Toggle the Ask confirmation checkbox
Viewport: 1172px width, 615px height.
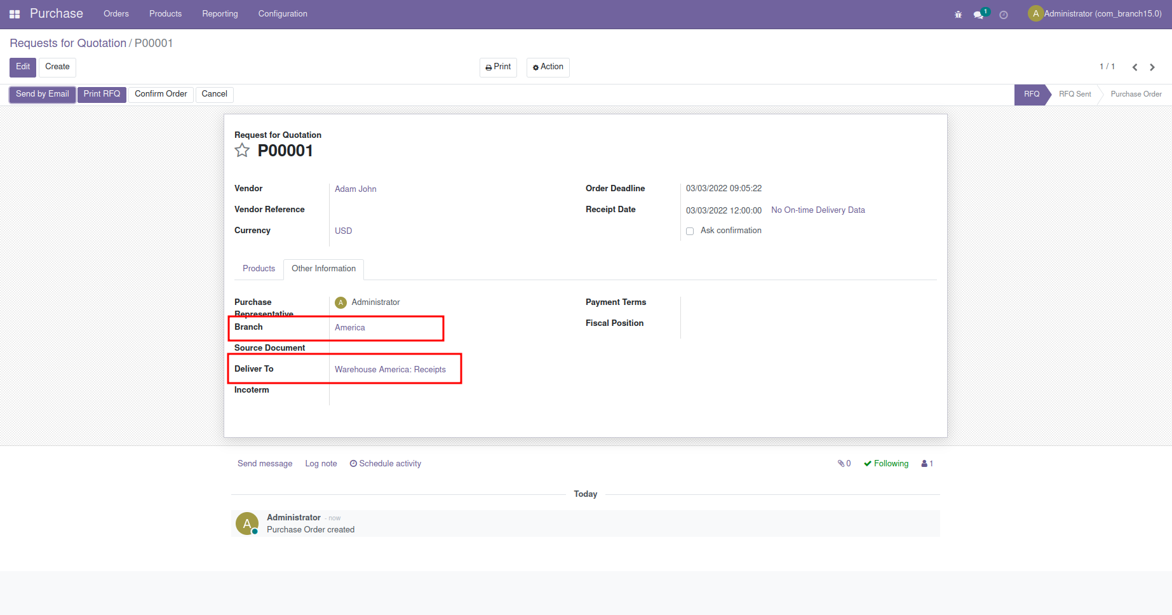pyautogui.click(x=690, y=231)
